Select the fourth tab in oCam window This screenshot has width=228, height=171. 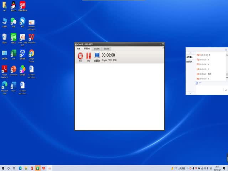coord(106,48)
